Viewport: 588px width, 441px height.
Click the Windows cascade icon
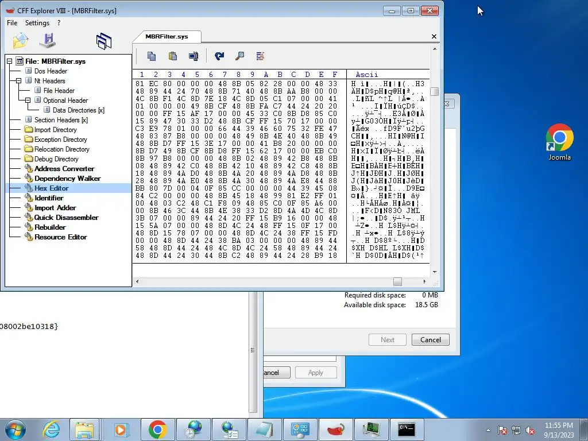tap(104, 41)
